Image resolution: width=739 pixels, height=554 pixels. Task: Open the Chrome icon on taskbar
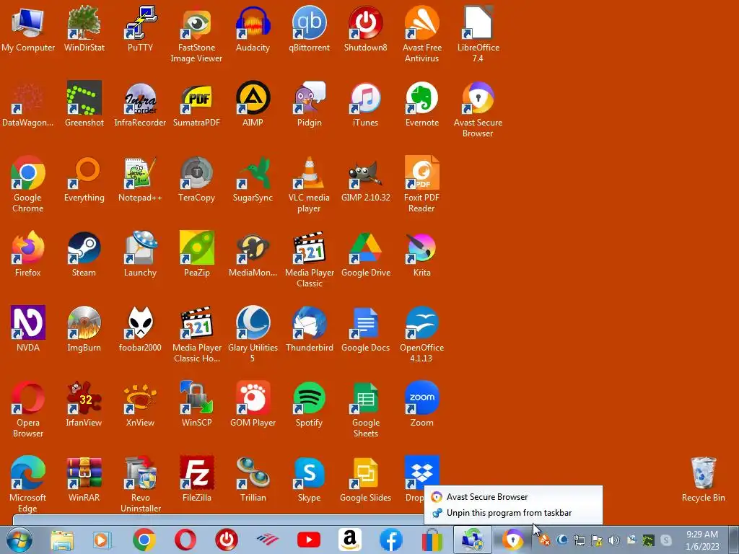(x=144, y=540)
